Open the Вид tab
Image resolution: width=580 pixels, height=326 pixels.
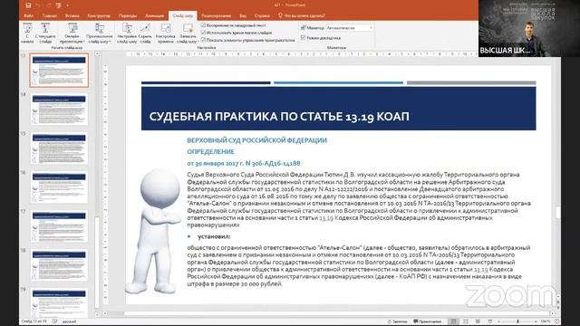[x=243, y=16]
